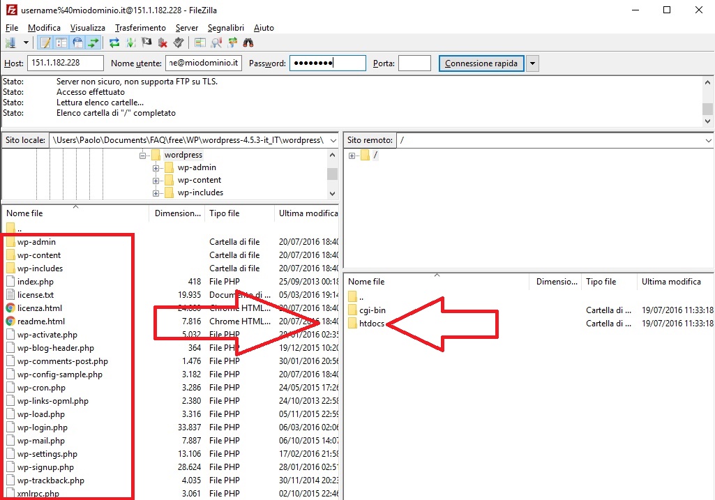Expand wp-includes in the local tree

156,193
